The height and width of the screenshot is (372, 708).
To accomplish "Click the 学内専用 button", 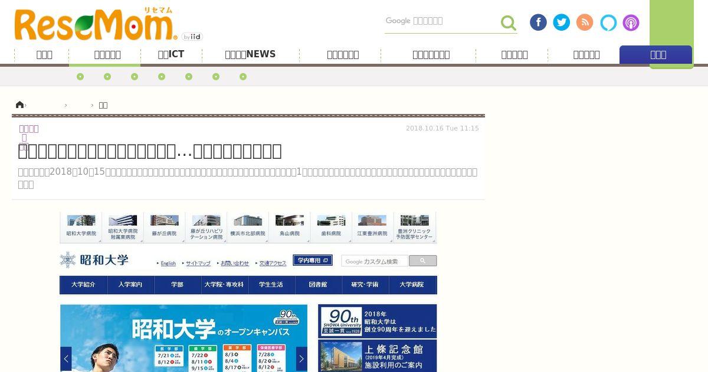I will pyautogui.click(x=313, y=260).
